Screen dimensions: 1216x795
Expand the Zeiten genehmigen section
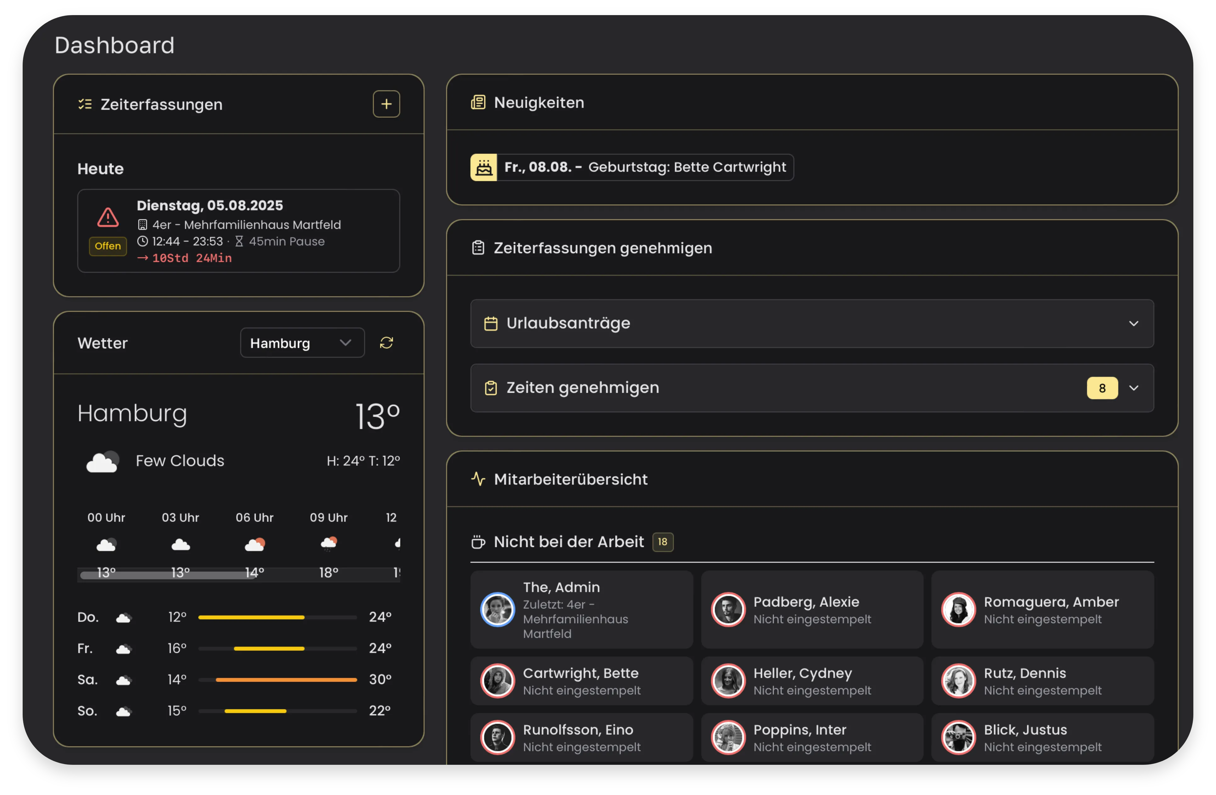point(1133,388)
